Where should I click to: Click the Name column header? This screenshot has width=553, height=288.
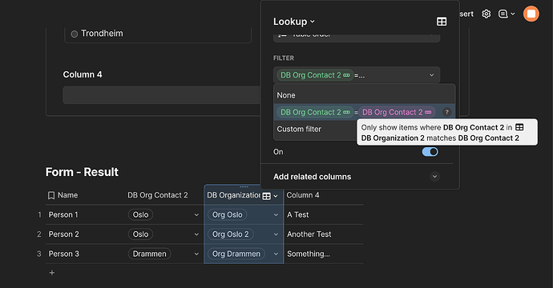click(x=67, y=195)
